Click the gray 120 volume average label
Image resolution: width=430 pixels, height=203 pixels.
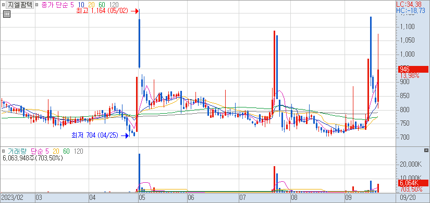pyautogui.click(x=79, y=151)
